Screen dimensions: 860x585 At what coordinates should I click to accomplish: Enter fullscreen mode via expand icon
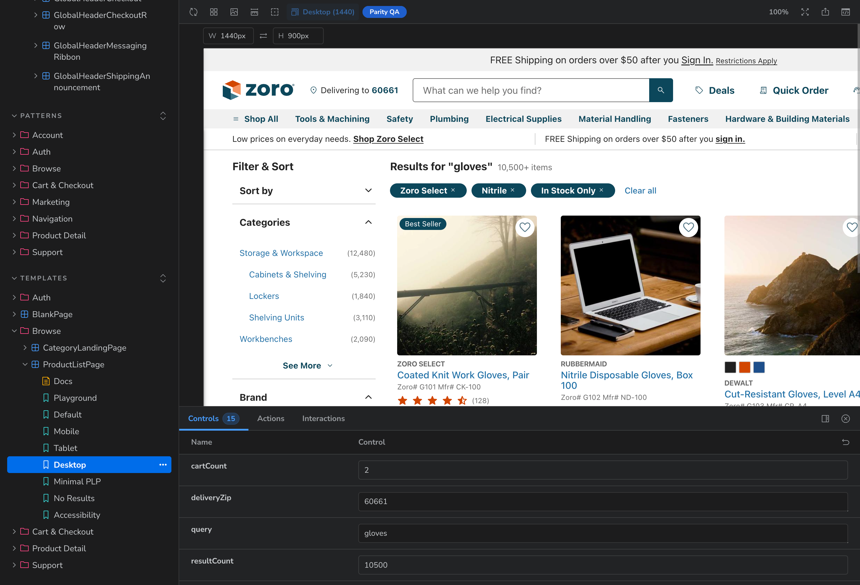point(805,12)
